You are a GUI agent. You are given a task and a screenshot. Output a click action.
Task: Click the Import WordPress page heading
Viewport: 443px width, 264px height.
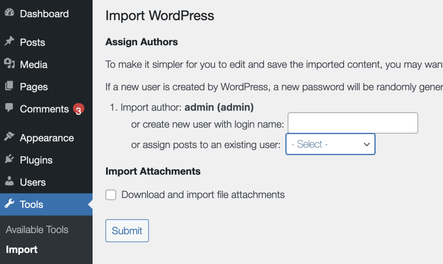(160, 16)
